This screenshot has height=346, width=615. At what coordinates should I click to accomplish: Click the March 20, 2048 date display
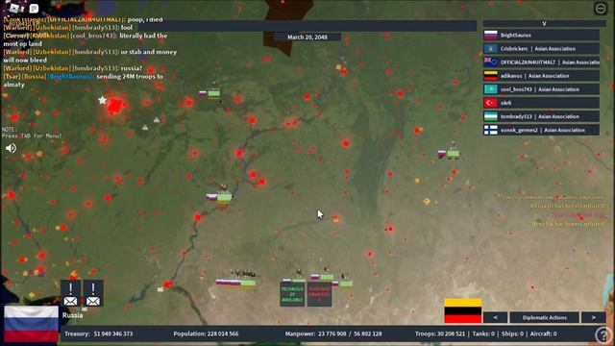pyautogui.click(x=307, y=37)
